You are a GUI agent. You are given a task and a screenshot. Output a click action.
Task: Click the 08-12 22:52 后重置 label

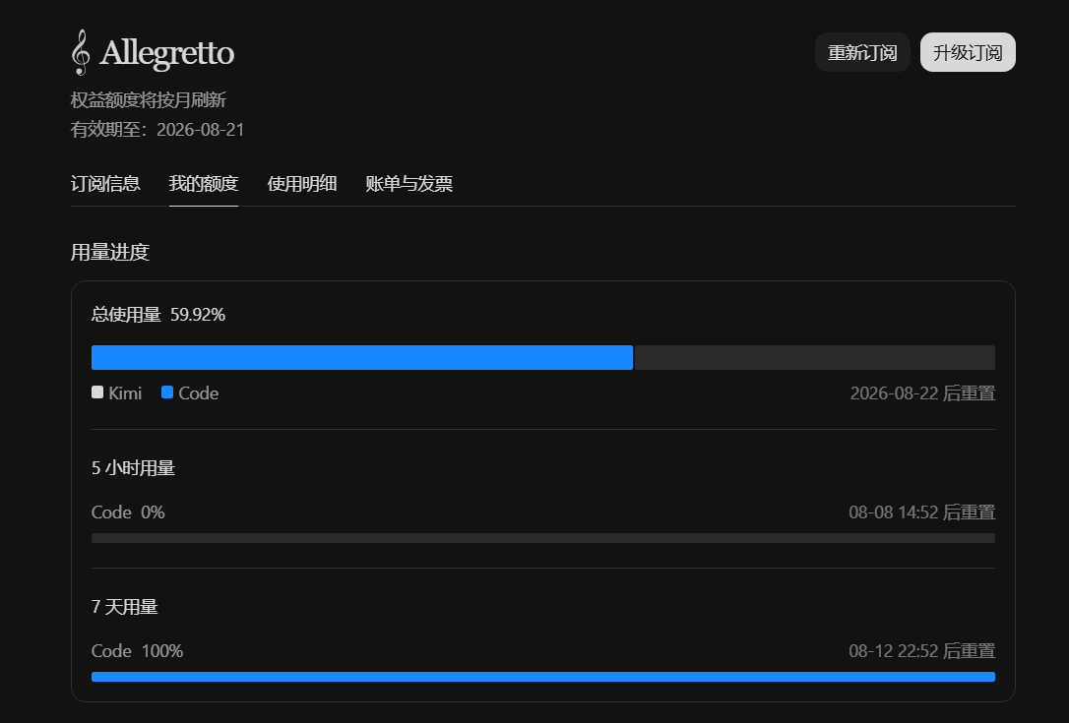point(921,651)
